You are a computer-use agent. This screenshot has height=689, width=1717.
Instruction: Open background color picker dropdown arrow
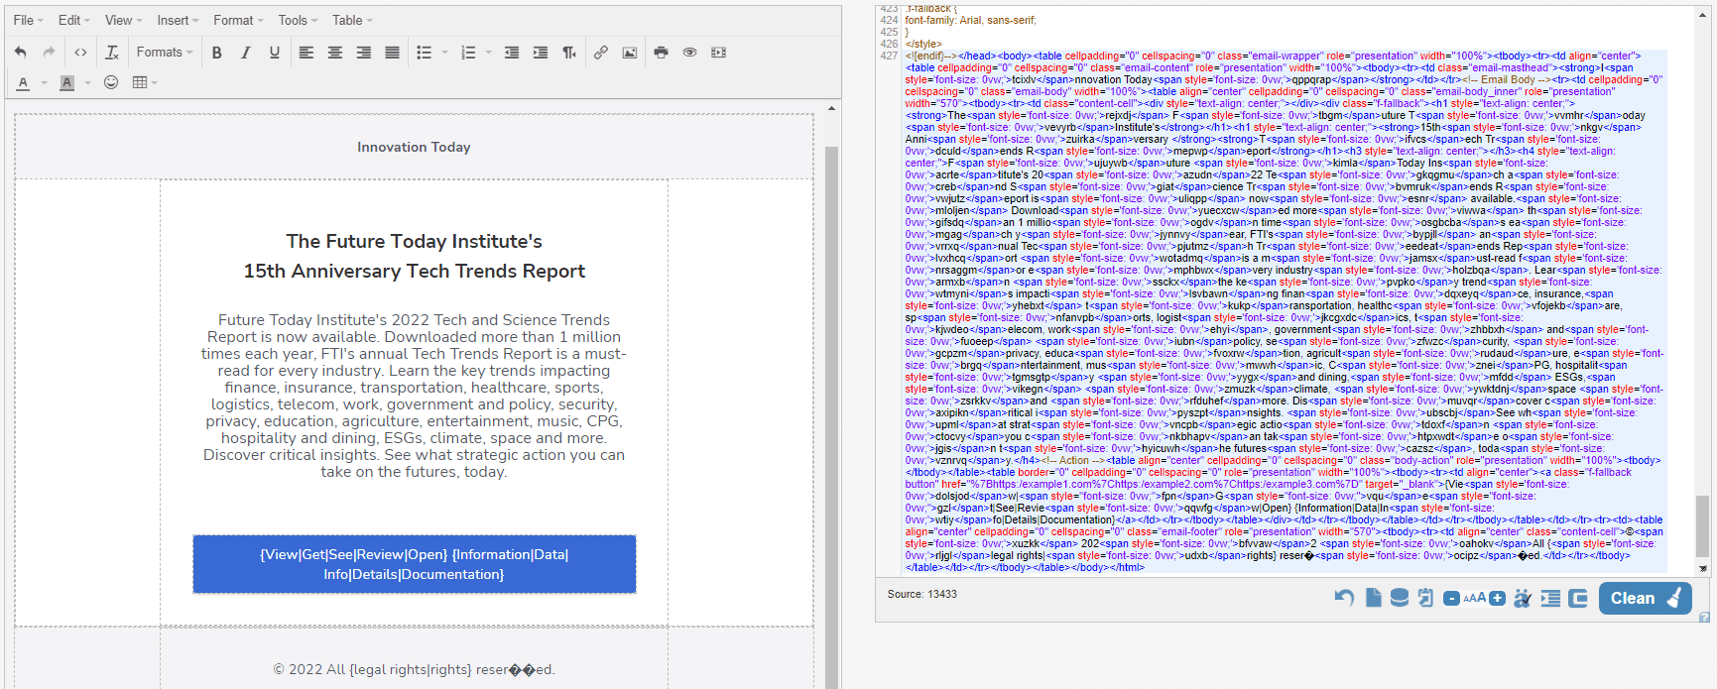pos(87,82)
